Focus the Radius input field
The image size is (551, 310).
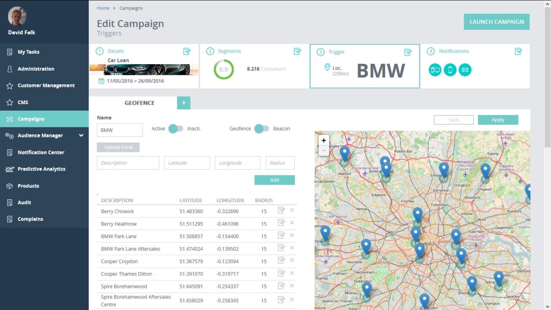tap(280, 163)
